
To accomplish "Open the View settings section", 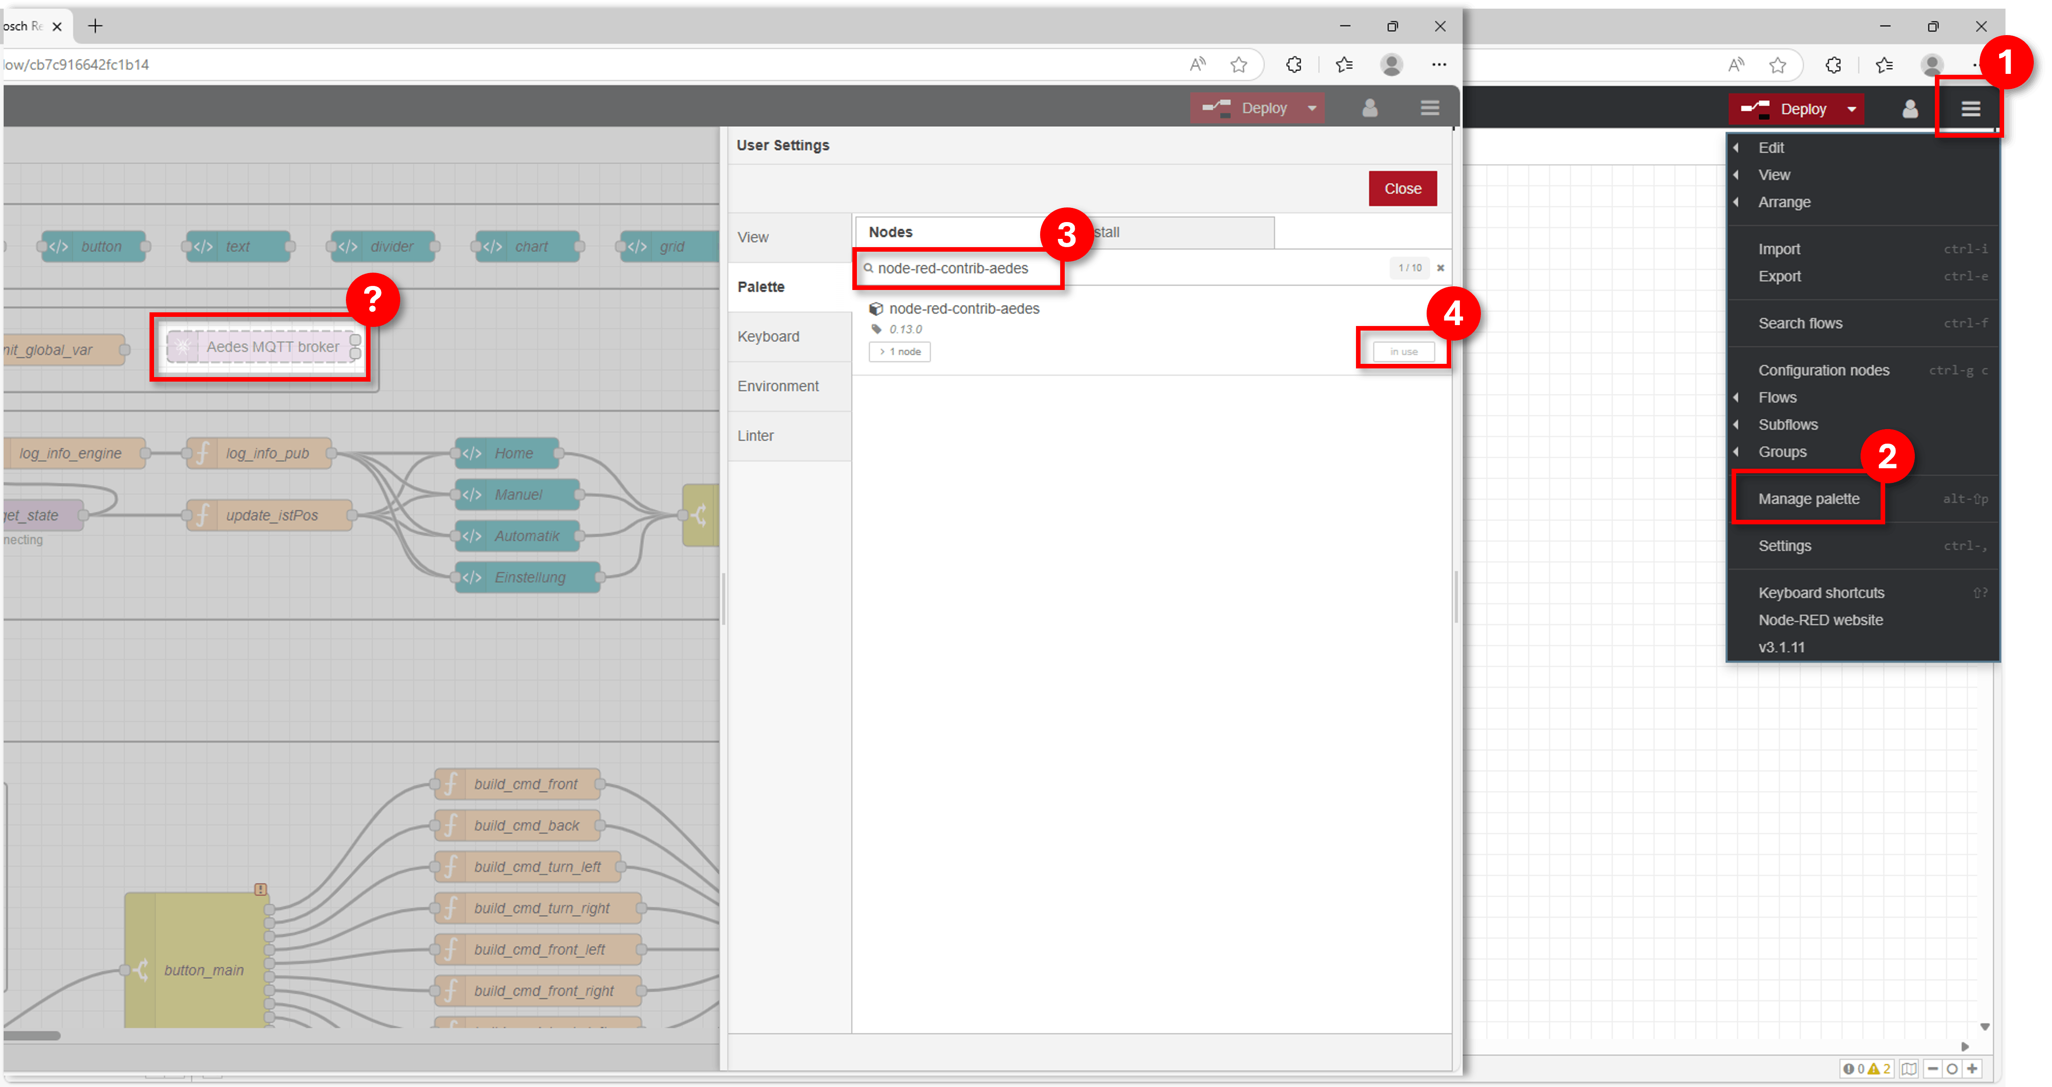I will point(789,238).
